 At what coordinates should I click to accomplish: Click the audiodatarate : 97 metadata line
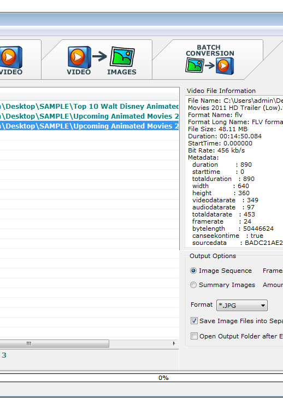[x=223, y=207]
